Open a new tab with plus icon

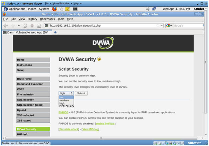pos(55,32)
